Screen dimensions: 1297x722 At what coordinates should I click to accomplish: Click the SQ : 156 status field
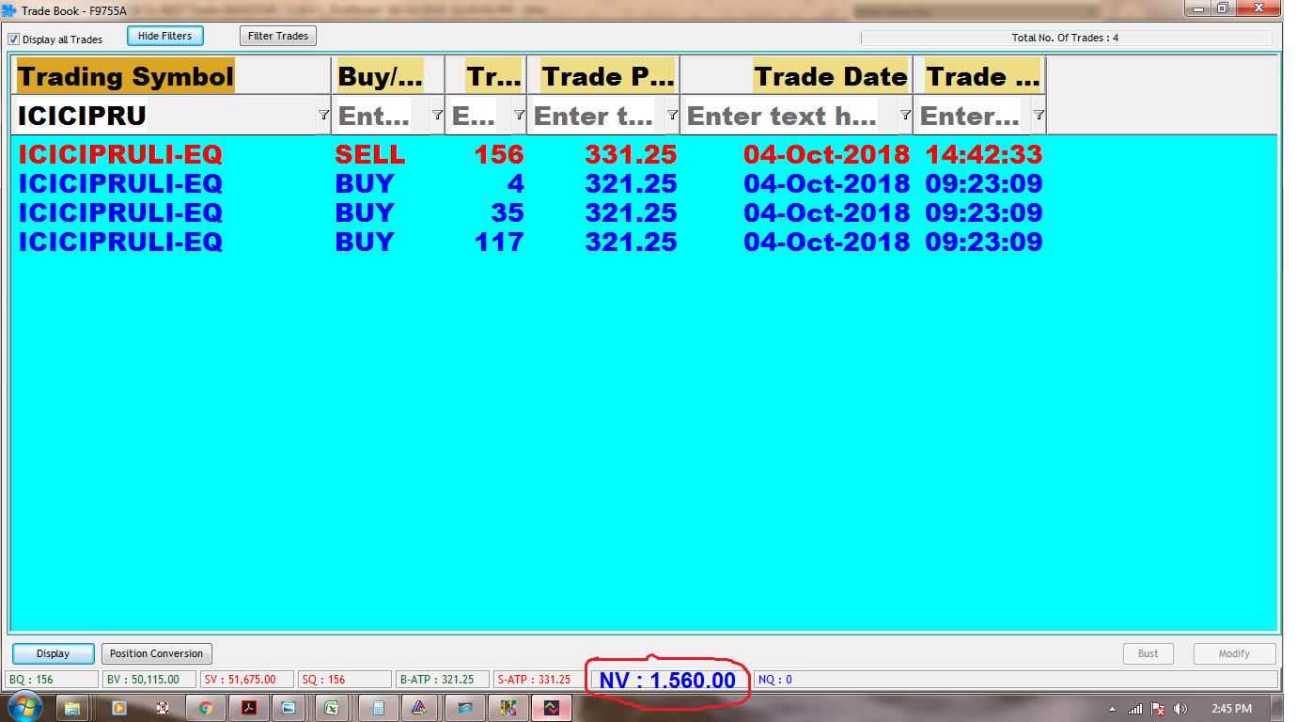point(345,680)
